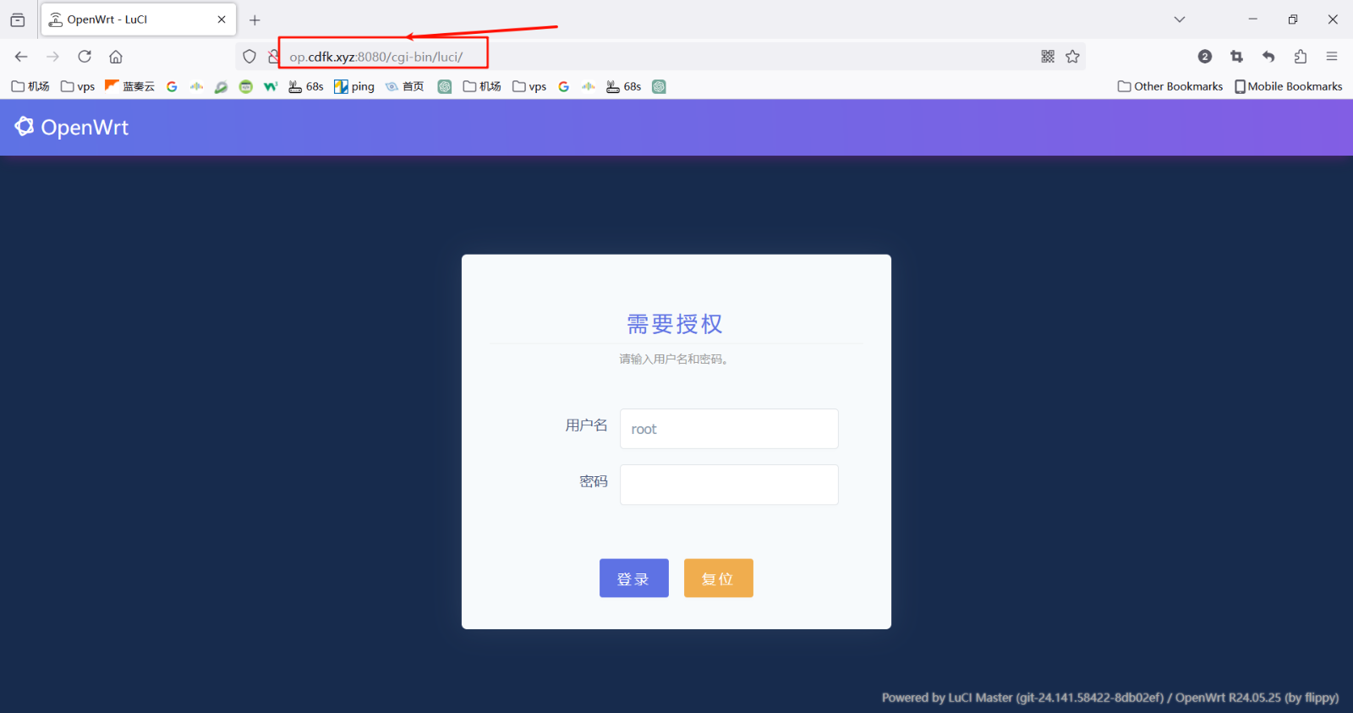Open the vps folder beside 蓝奏云
1353x713 pixels.
click(78, 86)
